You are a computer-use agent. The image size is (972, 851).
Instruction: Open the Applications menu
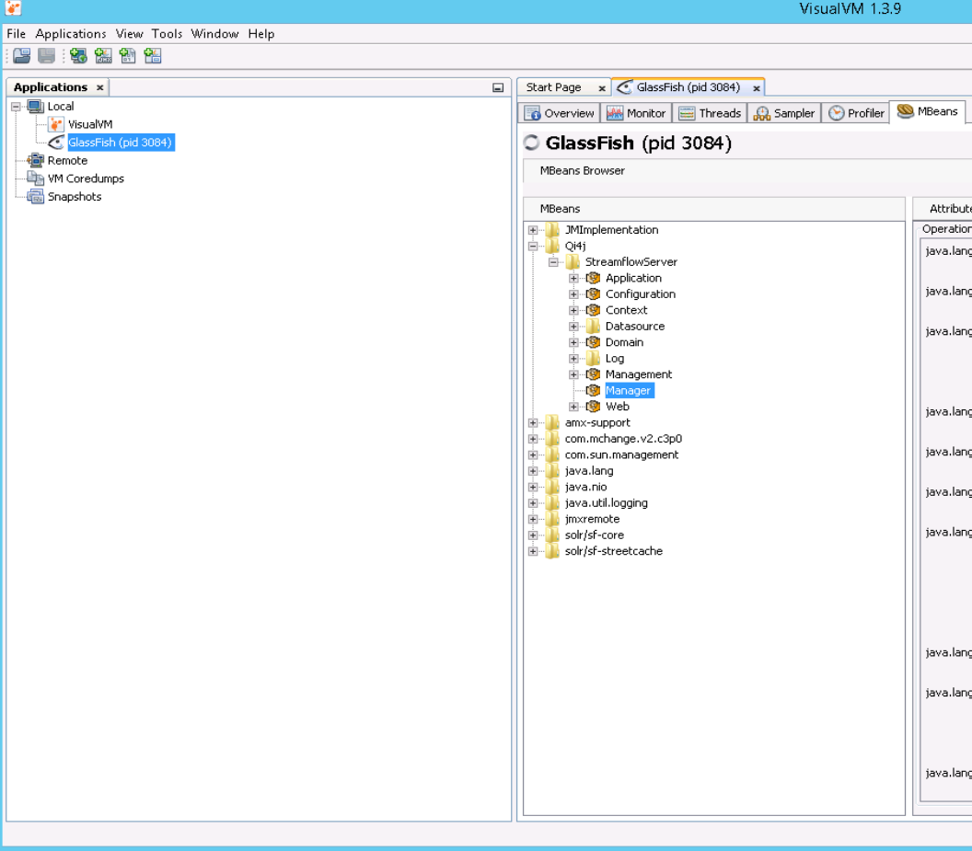(x=71, y=34)
